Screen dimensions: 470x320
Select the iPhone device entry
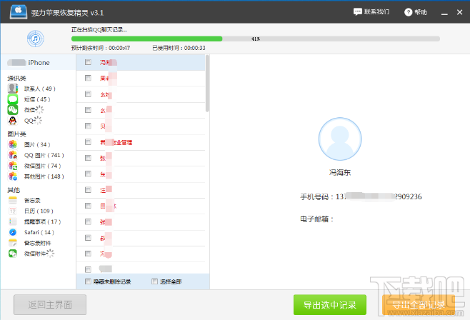tap(38, 62)
